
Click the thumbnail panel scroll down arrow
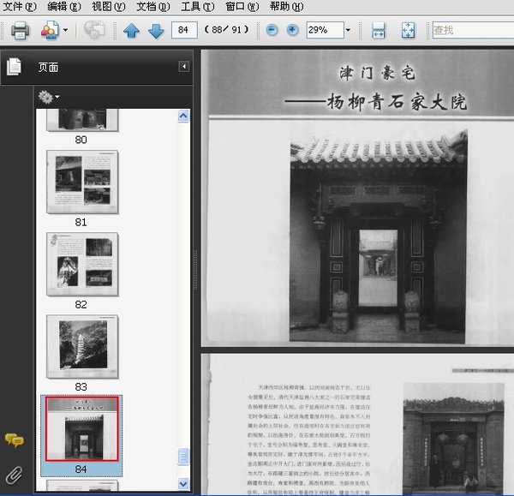point(182,488)
